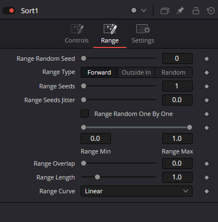Select Outside In range type

tap(136, 72)
